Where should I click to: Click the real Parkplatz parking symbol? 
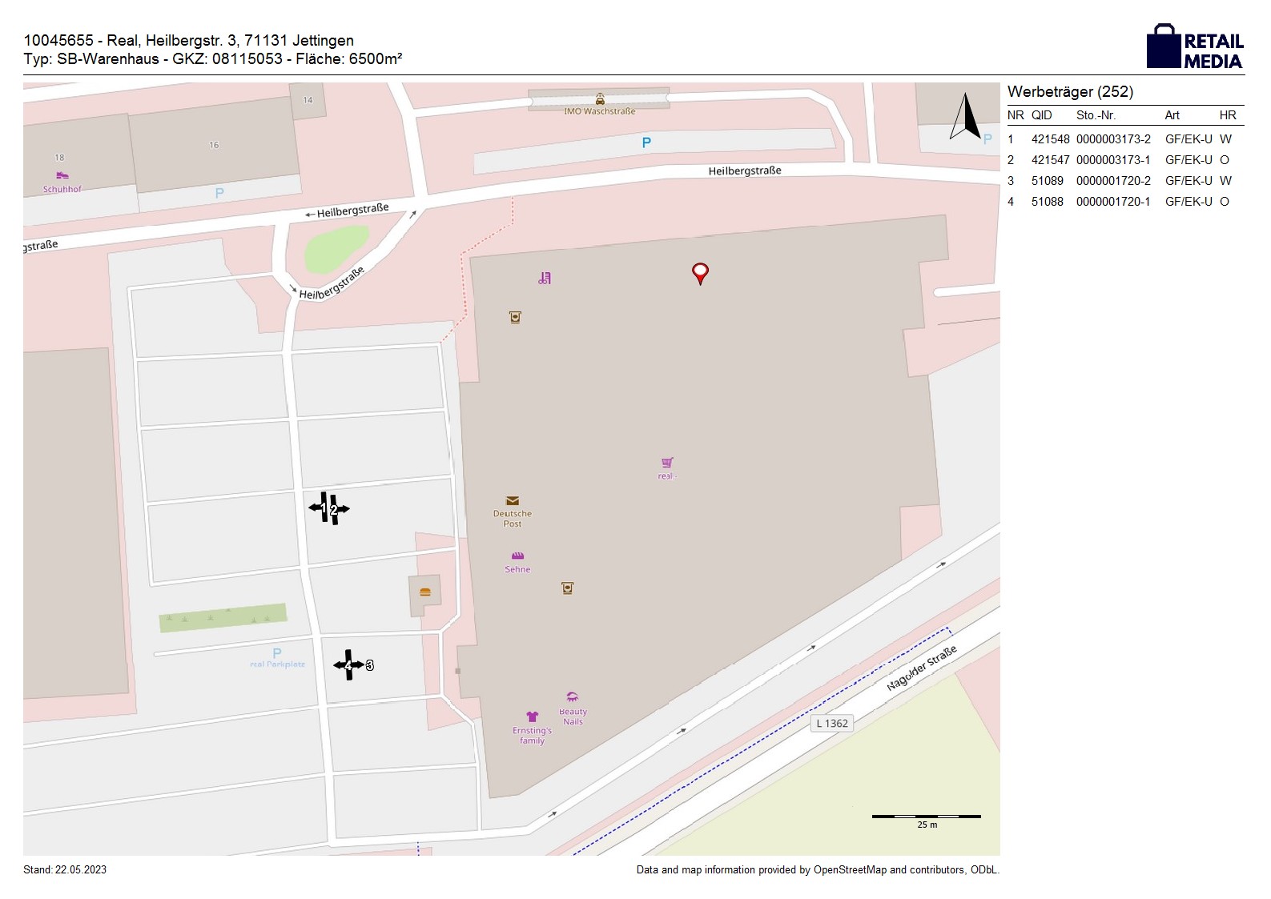(277, 653)
